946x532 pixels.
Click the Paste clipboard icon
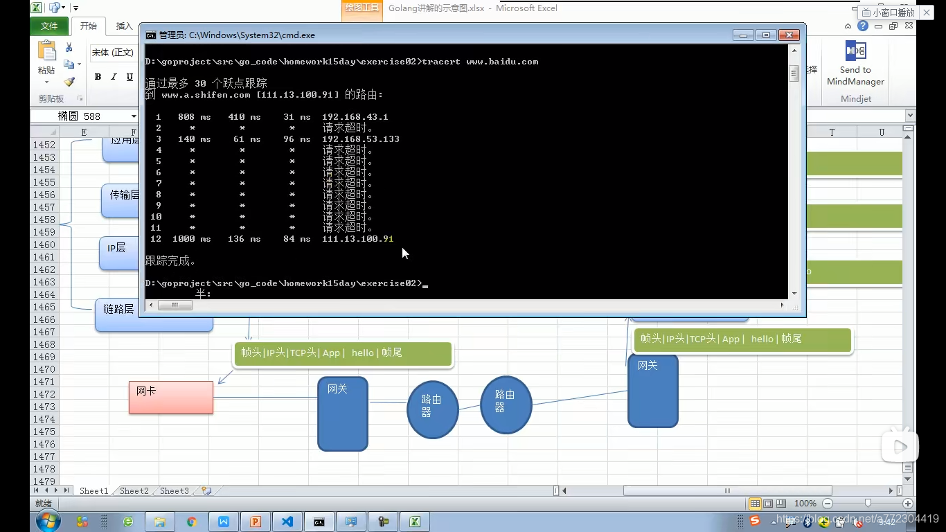coord(46,51)
